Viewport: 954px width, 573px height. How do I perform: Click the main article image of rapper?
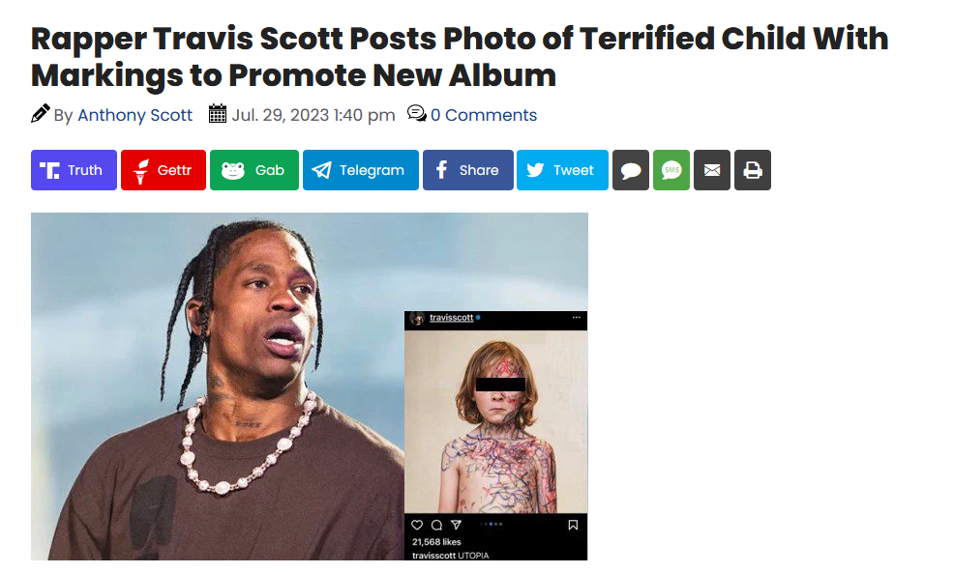(x=218, y=387)
